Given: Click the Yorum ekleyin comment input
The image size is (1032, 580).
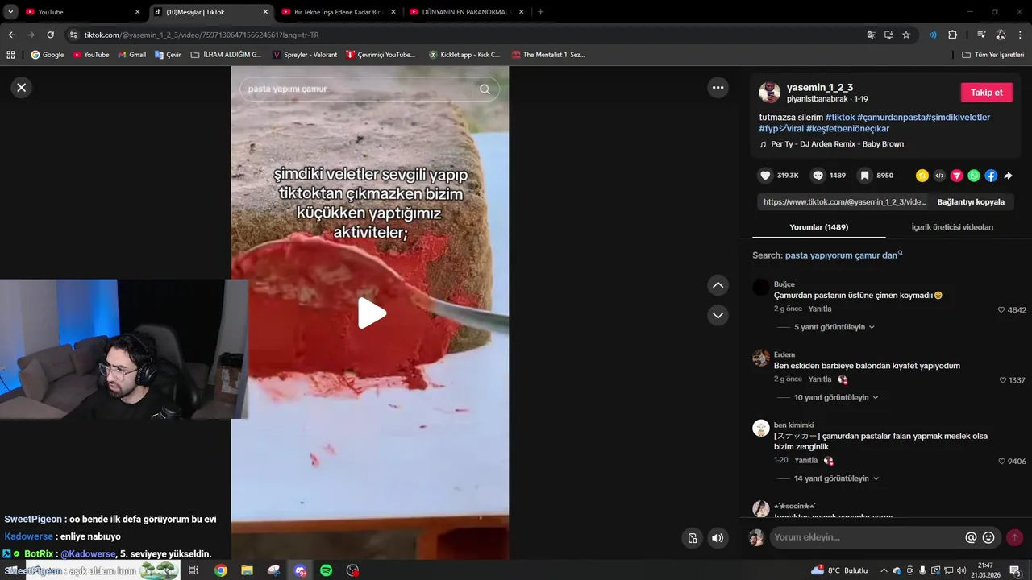Looking at the screenshot, I should [867, 537].
